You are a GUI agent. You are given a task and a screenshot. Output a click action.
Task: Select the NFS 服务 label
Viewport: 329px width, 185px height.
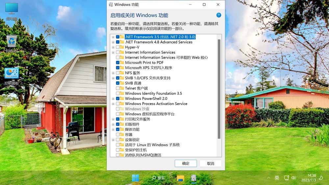coord(132,73)
